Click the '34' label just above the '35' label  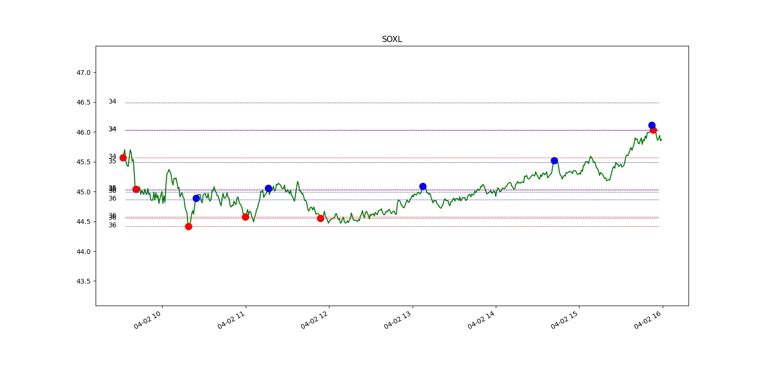pos(112,156)
